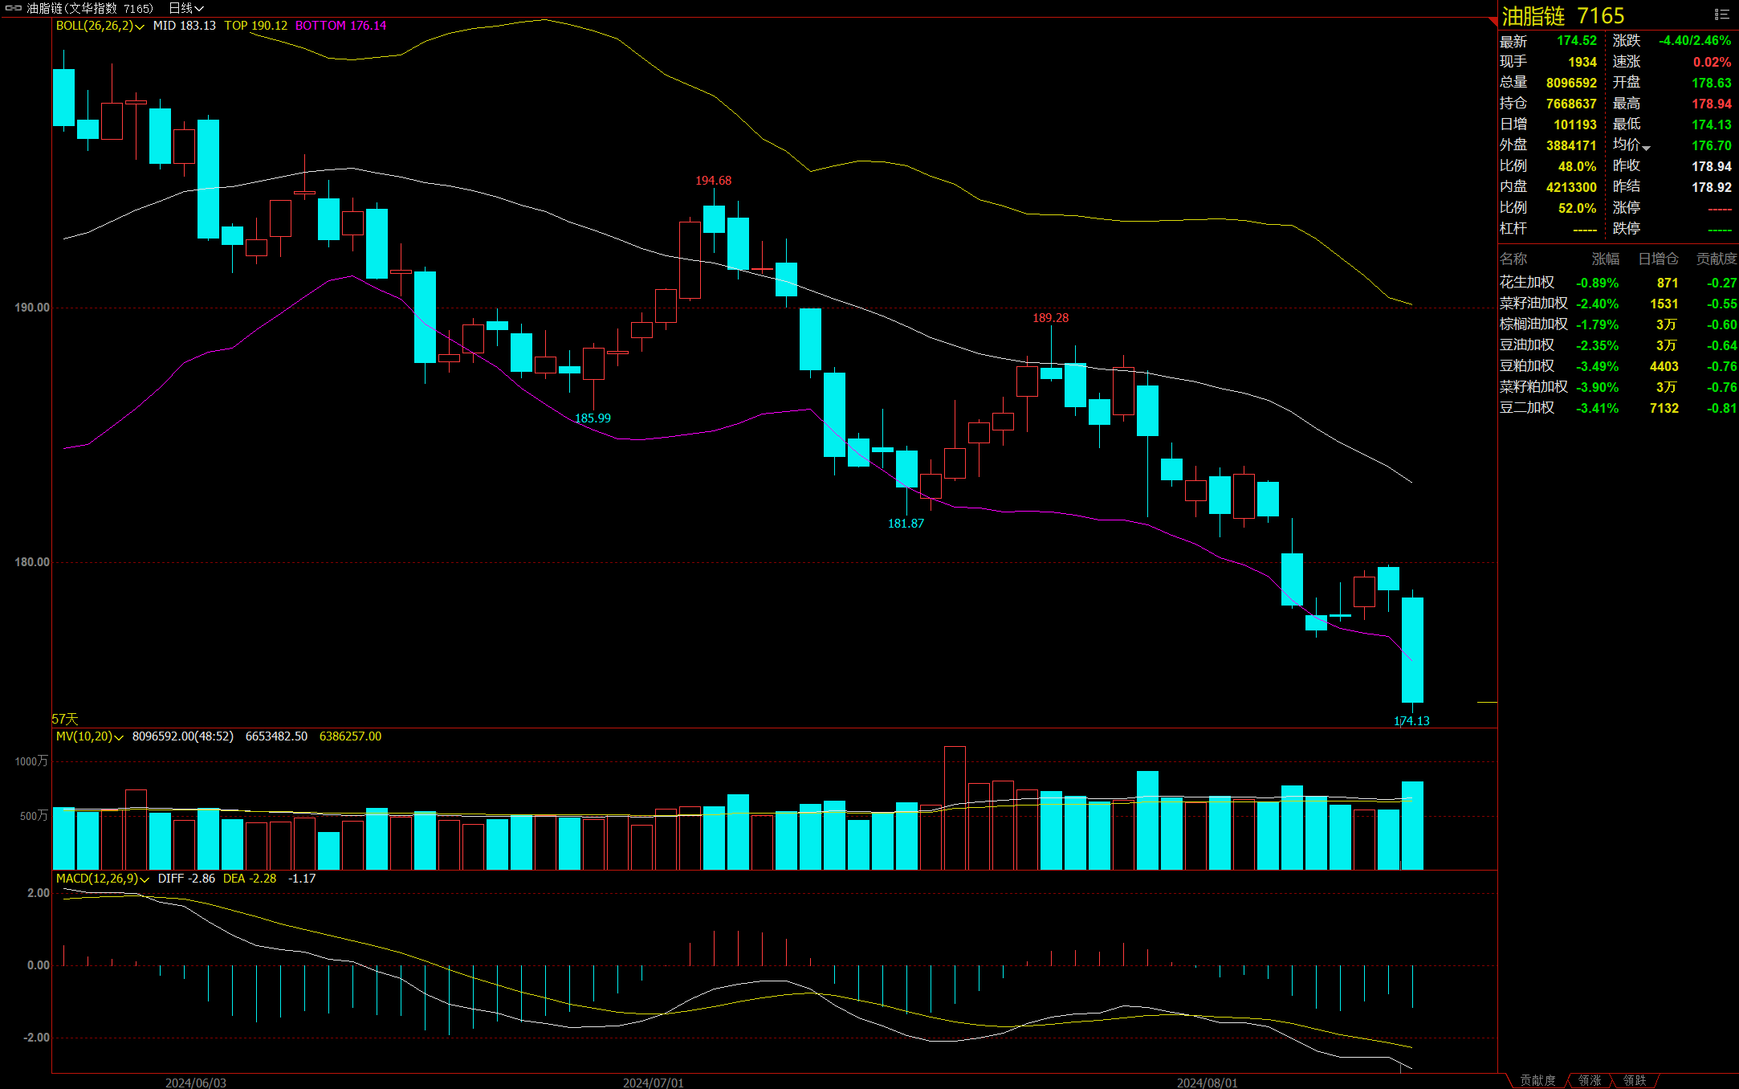This screenshot has height=1089, width=1739.
Task: Click the volume value 8096592.00(48:52)
Action: (183, 736)
